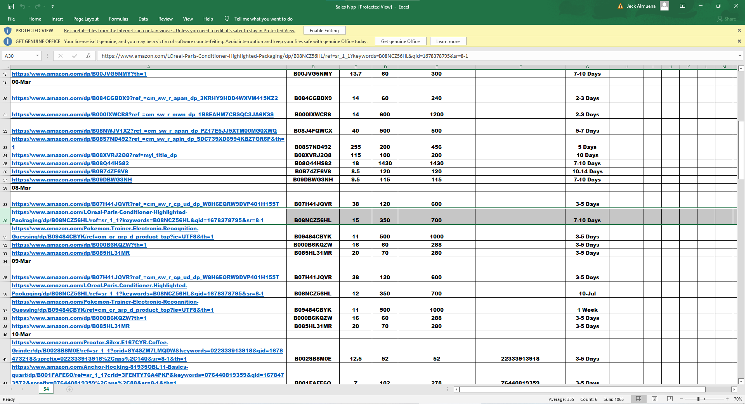This screenshot has height=404, width=746.
Task: Switch to Page Layout view icon
Action: click(x=654, y=399)
